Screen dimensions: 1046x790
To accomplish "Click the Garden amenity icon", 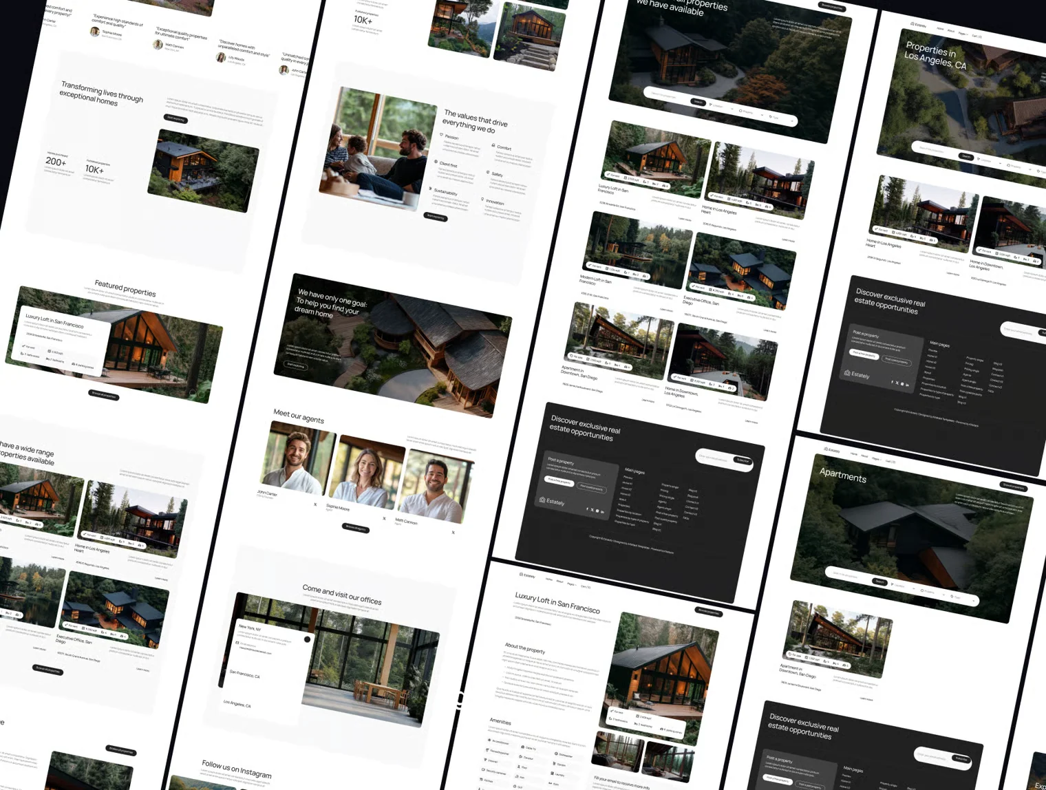I will 553,763.
